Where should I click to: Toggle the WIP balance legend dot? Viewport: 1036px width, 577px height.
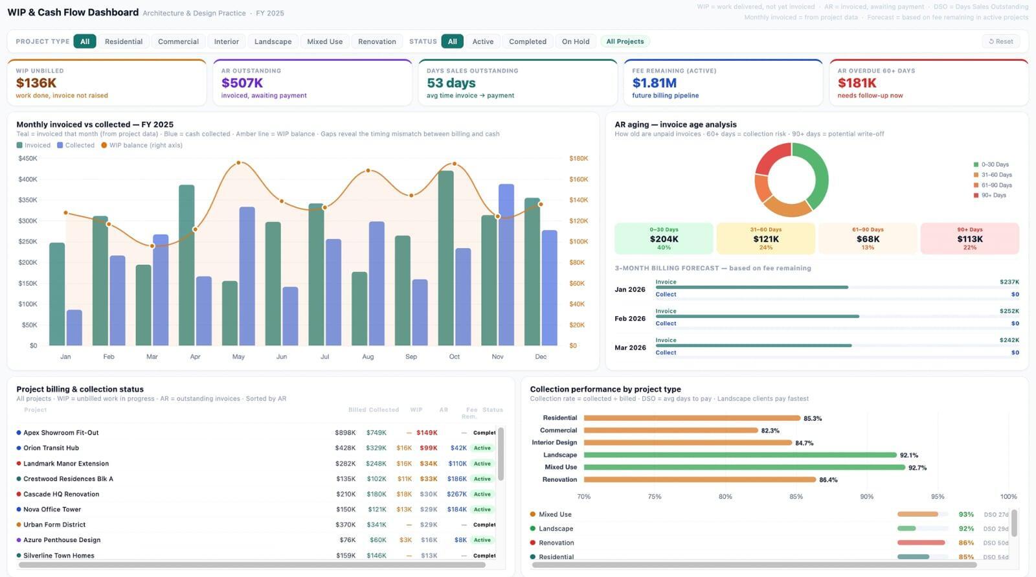coord(104,146)
